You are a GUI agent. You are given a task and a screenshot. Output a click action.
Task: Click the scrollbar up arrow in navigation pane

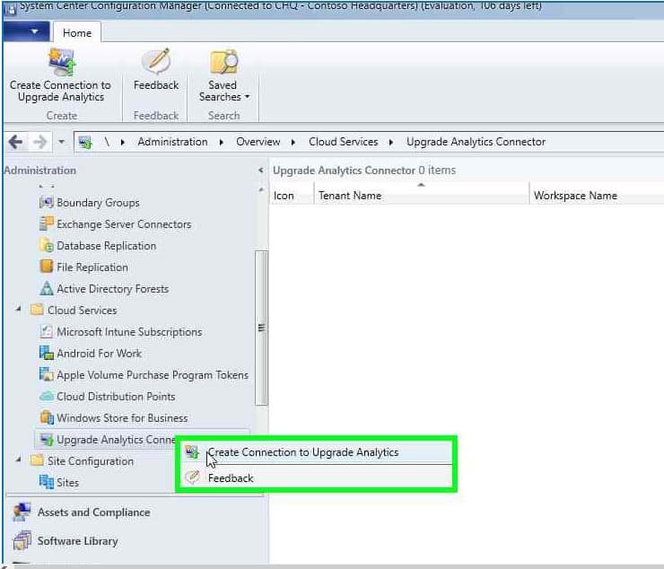coord(261,189)
